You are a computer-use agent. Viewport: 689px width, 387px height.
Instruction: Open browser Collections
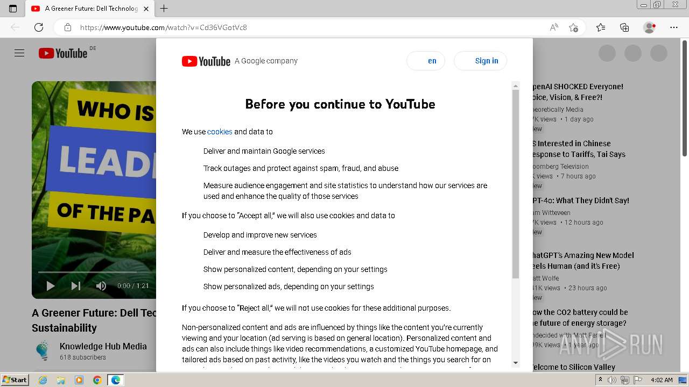[x=624, y=27]
